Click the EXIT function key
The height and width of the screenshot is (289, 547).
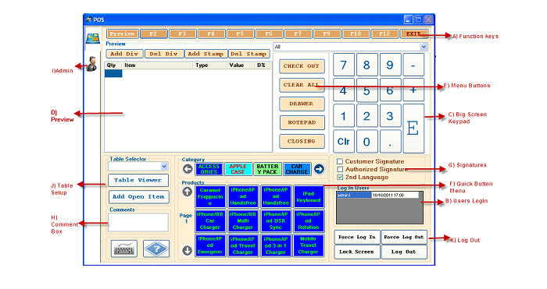pos(413,33)
